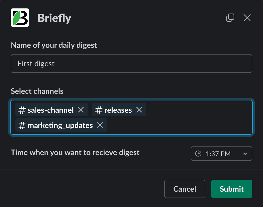This screenshot has width=263, height=207.
Task: Click the clock icon in time picker
Action: [198, 154]
